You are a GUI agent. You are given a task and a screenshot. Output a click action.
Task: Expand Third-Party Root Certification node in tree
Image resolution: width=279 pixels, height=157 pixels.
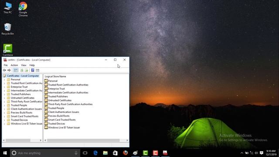(4, 102)
